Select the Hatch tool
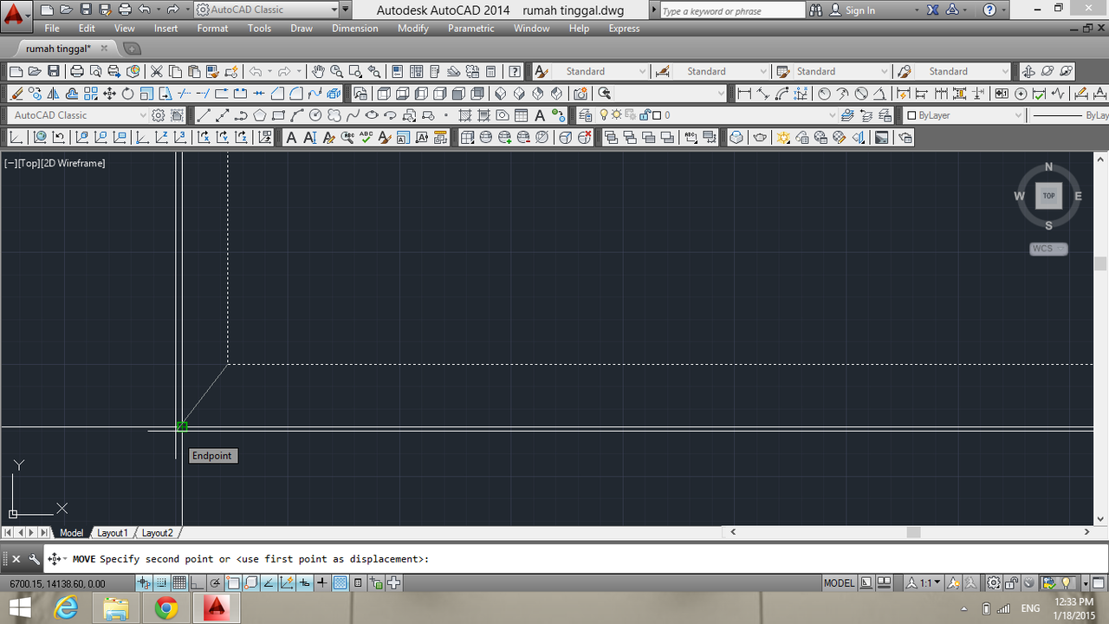Viewport: 1109px width, 624px height. pyautogui.click(x=464, y=115)
